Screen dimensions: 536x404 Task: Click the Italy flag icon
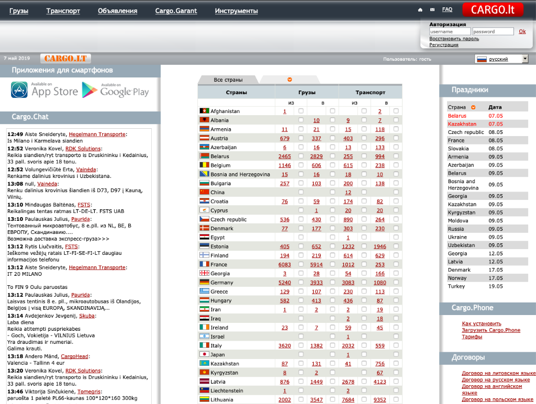(x=205, y=345)
